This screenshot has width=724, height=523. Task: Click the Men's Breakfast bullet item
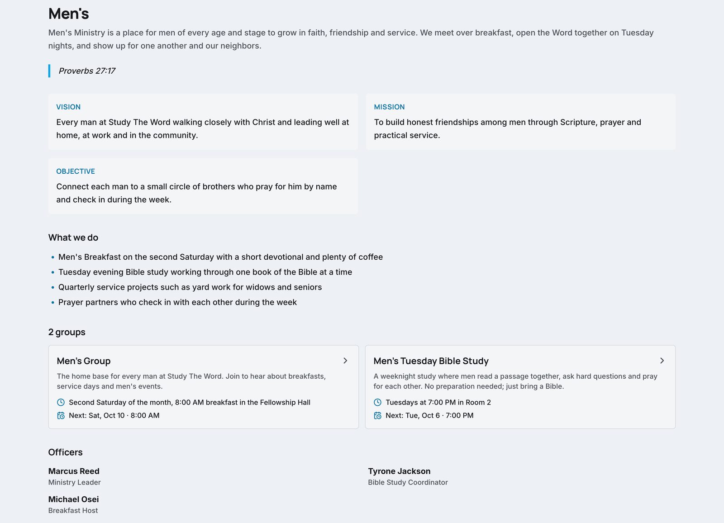tap(220, 257)
